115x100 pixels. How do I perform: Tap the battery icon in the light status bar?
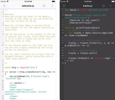coord(53,2)
